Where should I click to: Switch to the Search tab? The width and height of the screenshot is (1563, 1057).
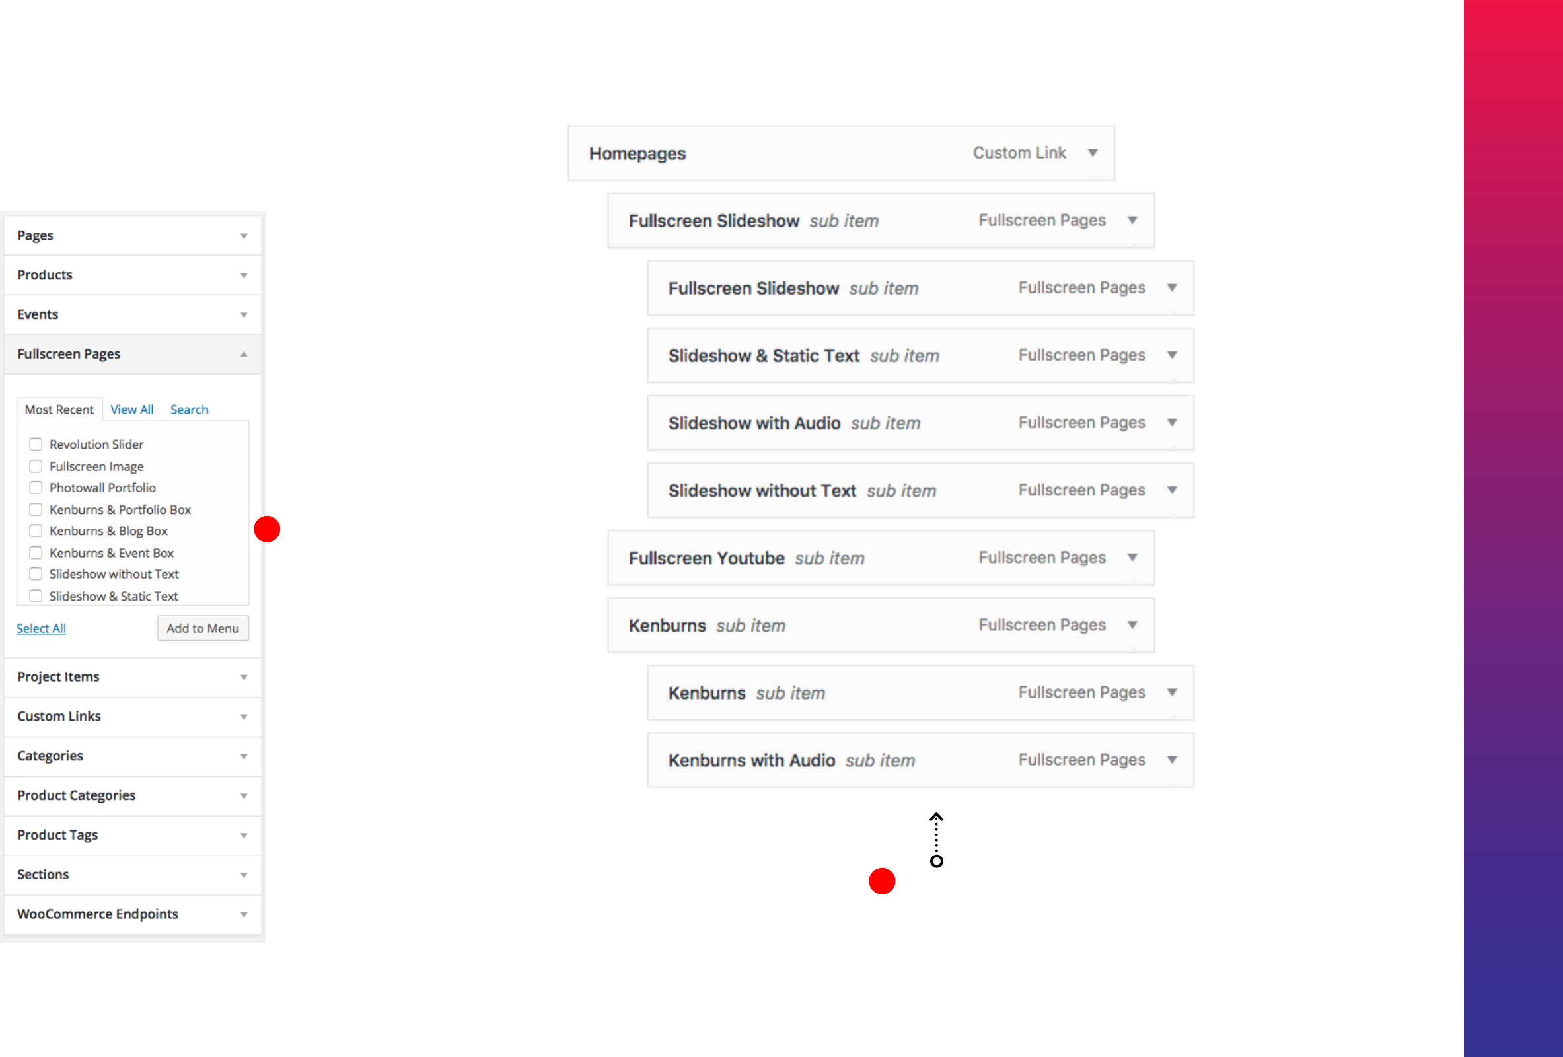[189, 410]
